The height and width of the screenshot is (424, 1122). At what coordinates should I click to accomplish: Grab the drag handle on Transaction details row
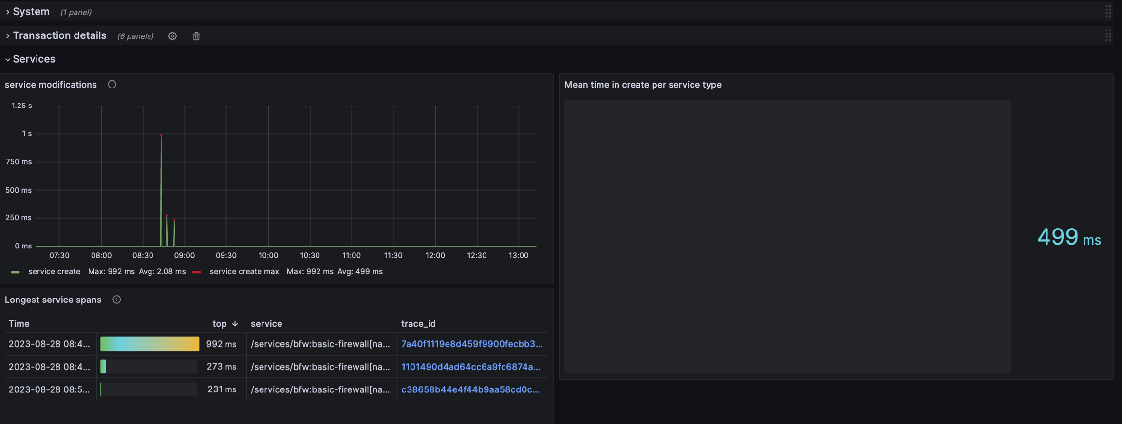click(x=1108, y=35)
